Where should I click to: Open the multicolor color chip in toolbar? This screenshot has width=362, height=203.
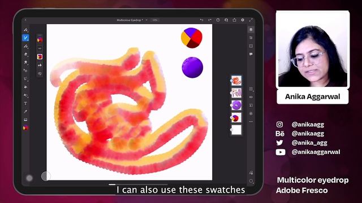point(25,128)
